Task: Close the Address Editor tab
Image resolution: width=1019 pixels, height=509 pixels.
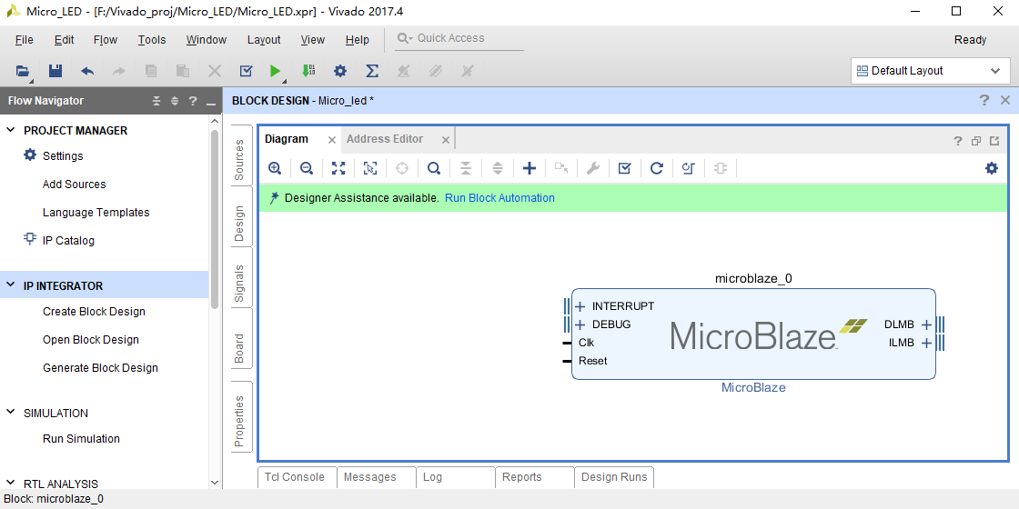Action: pyautogui.click(x=445, y=140)
